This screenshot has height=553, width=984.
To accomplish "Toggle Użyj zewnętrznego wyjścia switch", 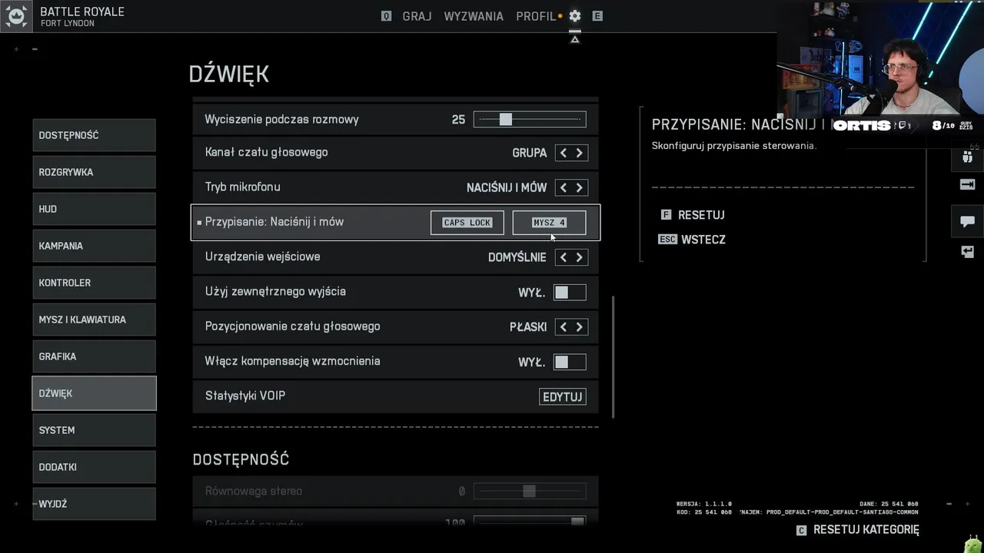I will [x=570, y=293].
